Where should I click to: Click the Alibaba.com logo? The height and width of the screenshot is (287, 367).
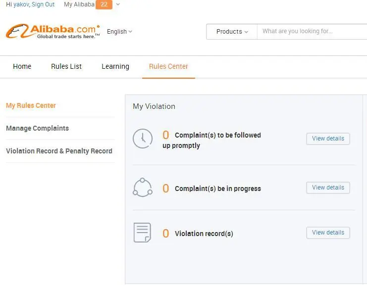tap(52, 32)
